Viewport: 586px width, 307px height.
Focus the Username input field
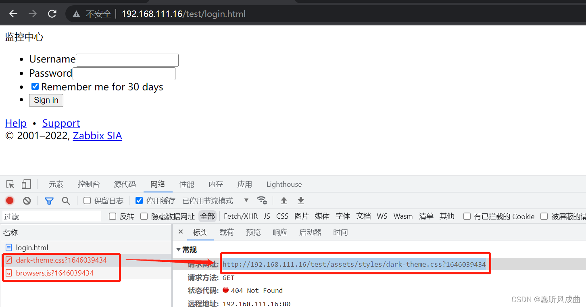click(x=127, y=60)
